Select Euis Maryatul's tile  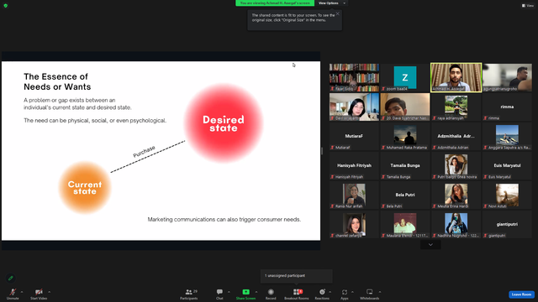507,166
